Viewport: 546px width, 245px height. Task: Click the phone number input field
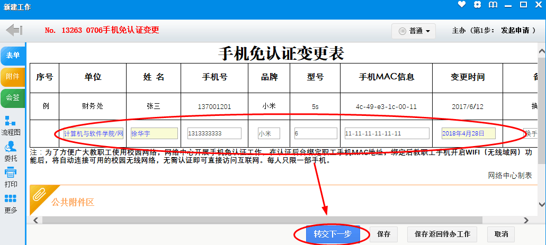(x=214, y=133)
